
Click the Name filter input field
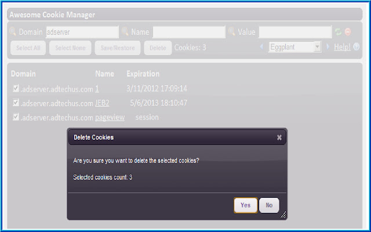tap(189, 32)
